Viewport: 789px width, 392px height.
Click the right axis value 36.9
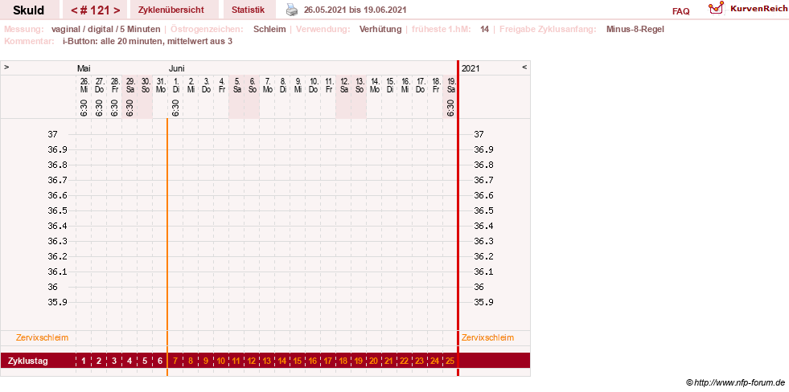click(483, 149)
